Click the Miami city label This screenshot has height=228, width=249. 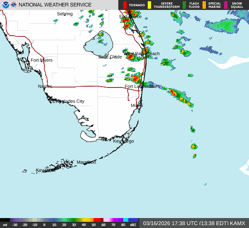point(137,106)
